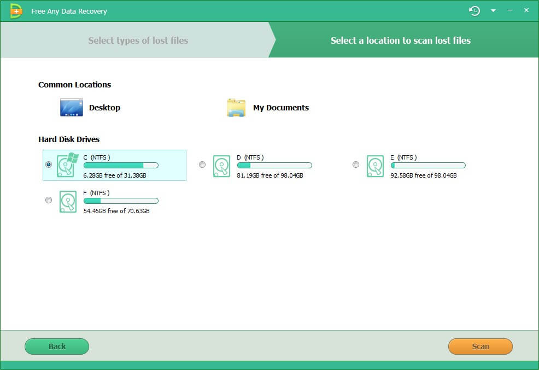Click the F drive usage bar

[121, 201]
